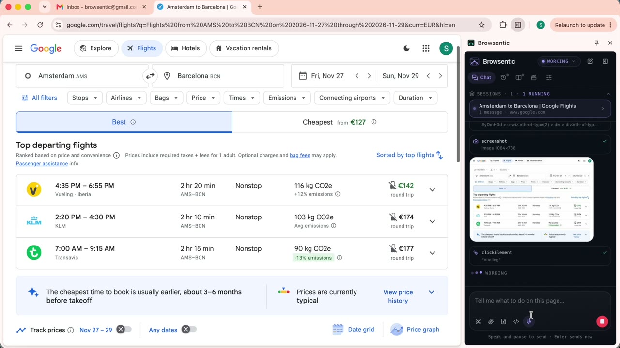Open the Emissions filter dropdown

[287, 98]
